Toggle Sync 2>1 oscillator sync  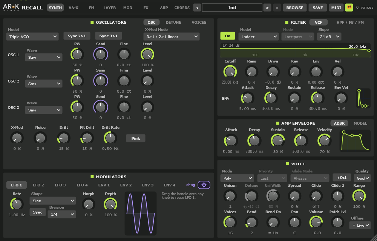[x=77, y=36]
